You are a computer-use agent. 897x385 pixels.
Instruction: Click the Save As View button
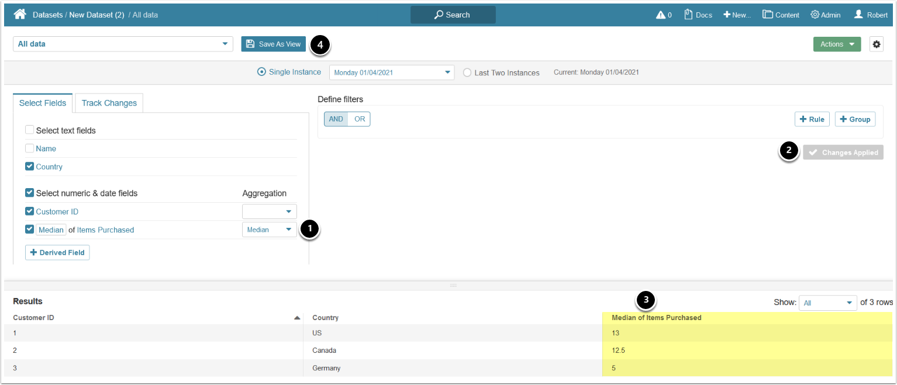(274, 44)
